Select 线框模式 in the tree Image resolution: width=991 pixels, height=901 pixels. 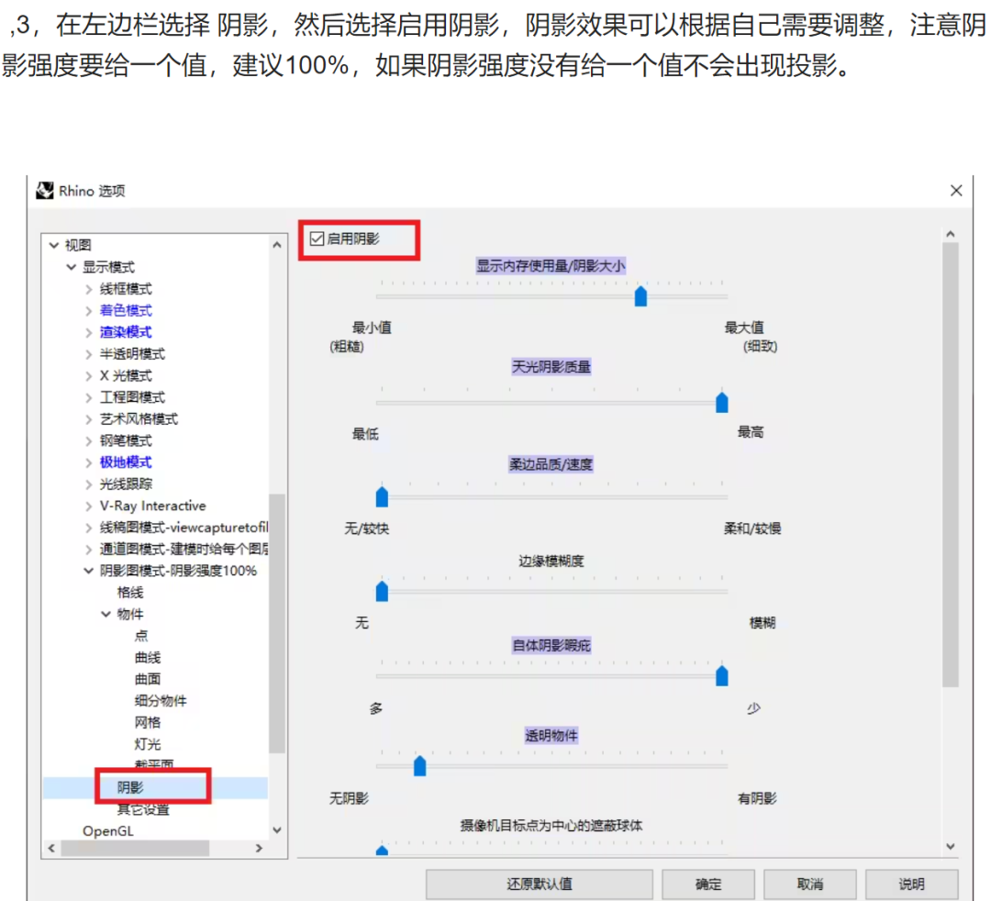coord(126,289)
